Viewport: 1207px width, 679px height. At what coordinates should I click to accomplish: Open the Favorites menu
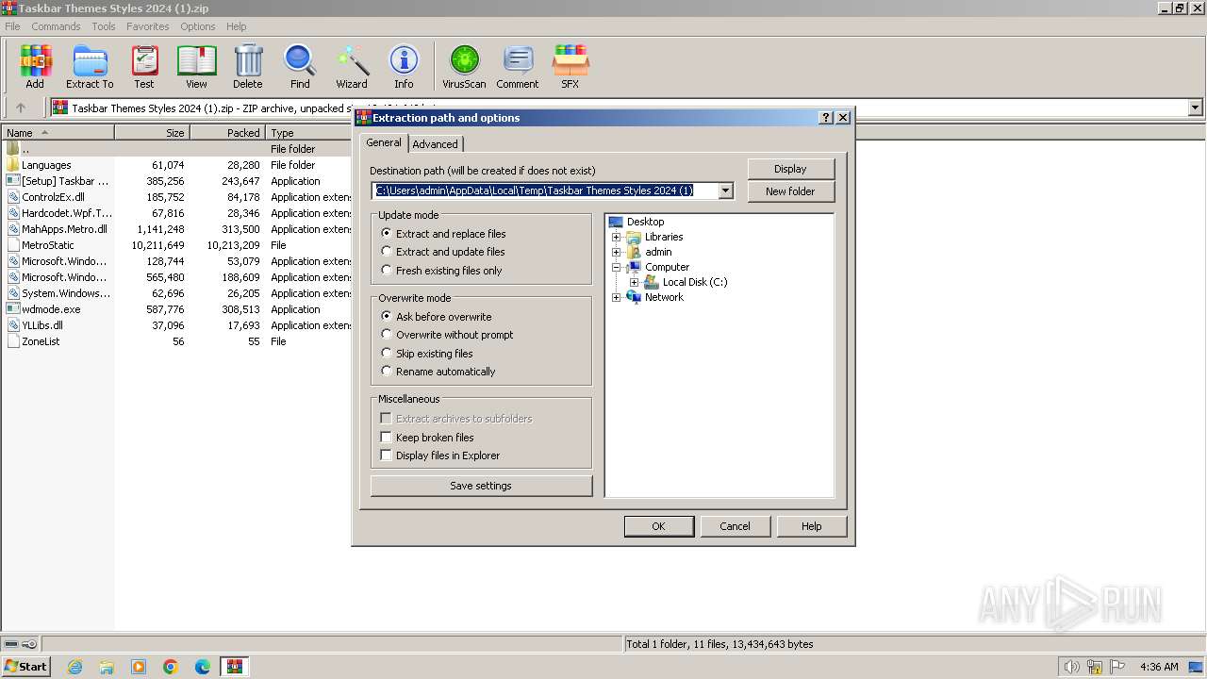coord(148,26)
